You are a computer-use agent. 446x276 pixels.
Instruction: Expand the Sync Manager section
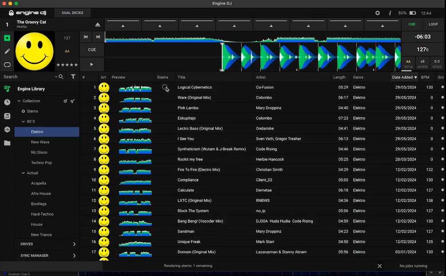74,256
